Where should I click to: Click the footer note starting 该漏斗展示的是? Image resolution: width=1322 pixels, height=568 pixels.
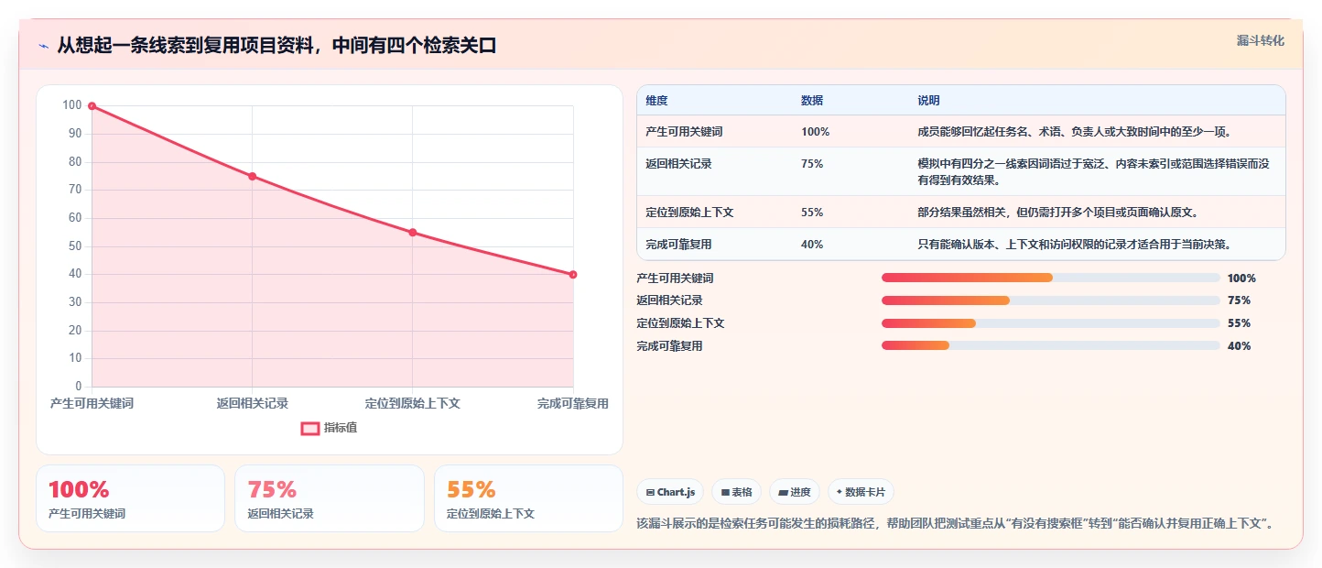[955, 524]
